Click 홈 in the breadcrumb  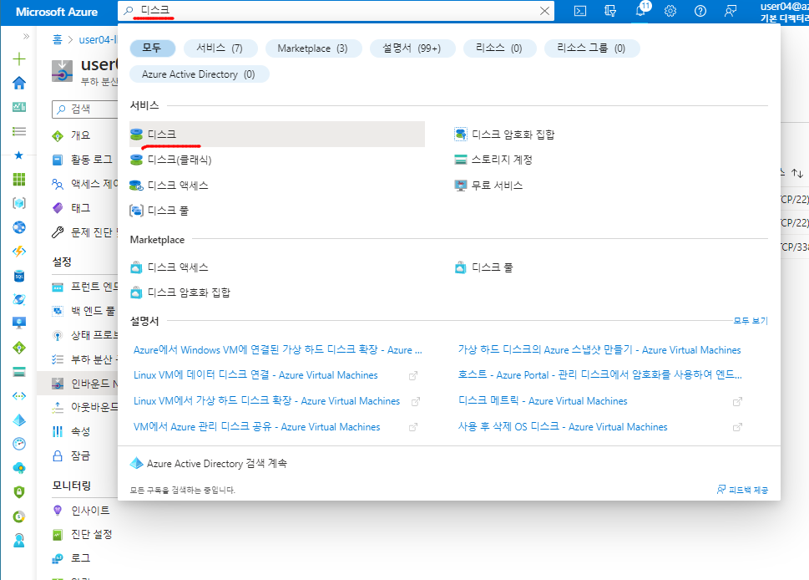coord(58,39)
